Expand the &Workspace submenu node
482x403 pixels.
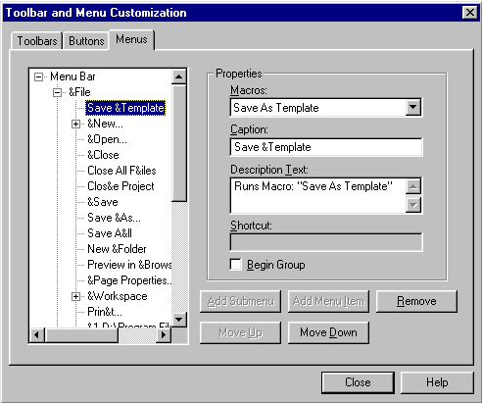75,297
